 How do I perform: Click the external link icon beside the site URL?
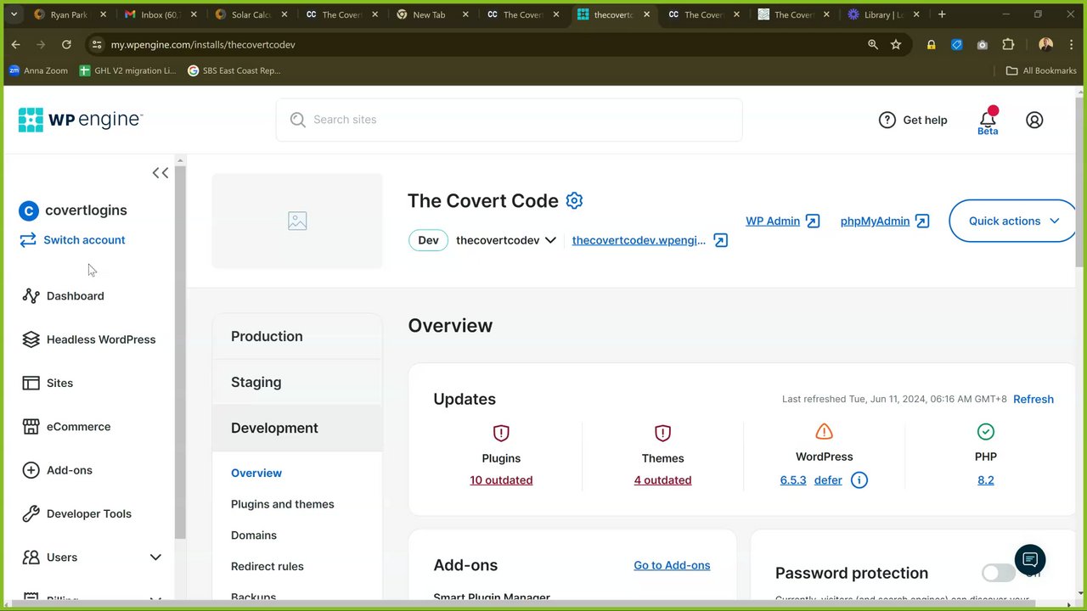tap(720, 240)
